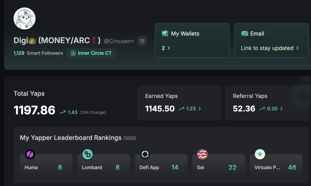
Task: Click the Earned Yaps trend arrow icon
Action: click(x=181, y=109)
